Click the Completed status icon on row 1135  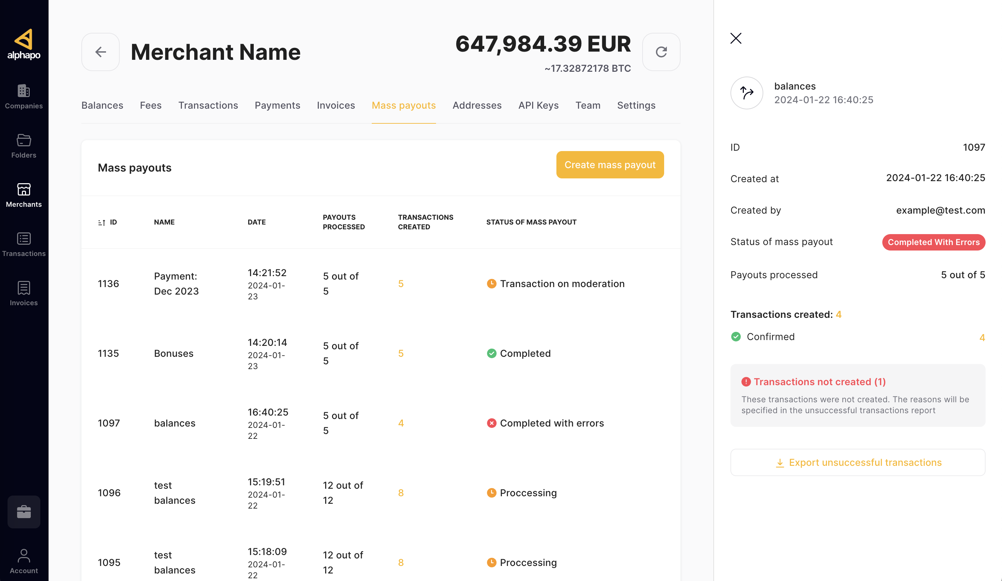tap(492, 353)
